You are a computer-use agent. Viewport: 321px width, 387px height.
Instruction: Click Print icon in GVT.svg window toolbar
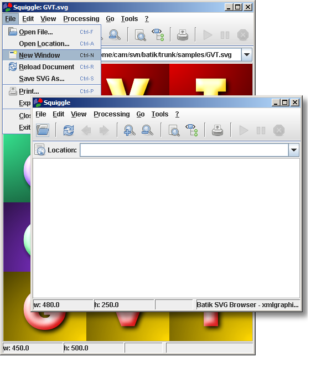[183, 35]
